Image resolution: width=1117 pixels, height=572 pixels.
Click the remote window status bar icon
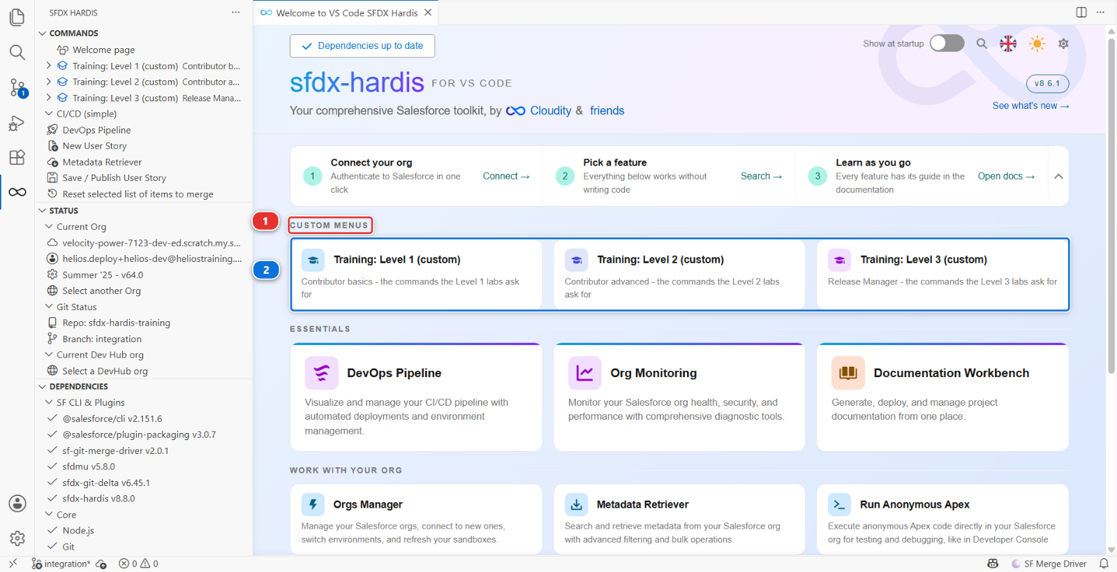(x=13, y=564)
